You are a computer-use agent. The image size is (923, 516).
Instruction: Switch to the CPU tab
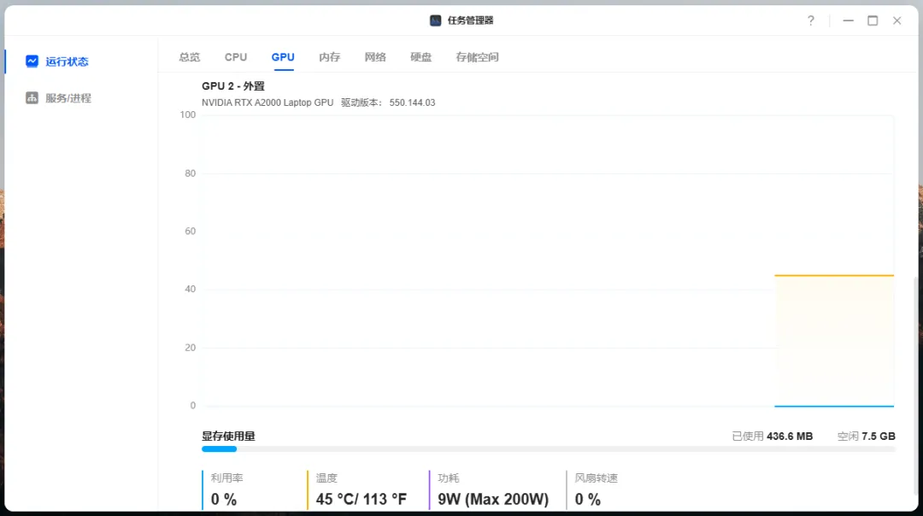(236, 57)
